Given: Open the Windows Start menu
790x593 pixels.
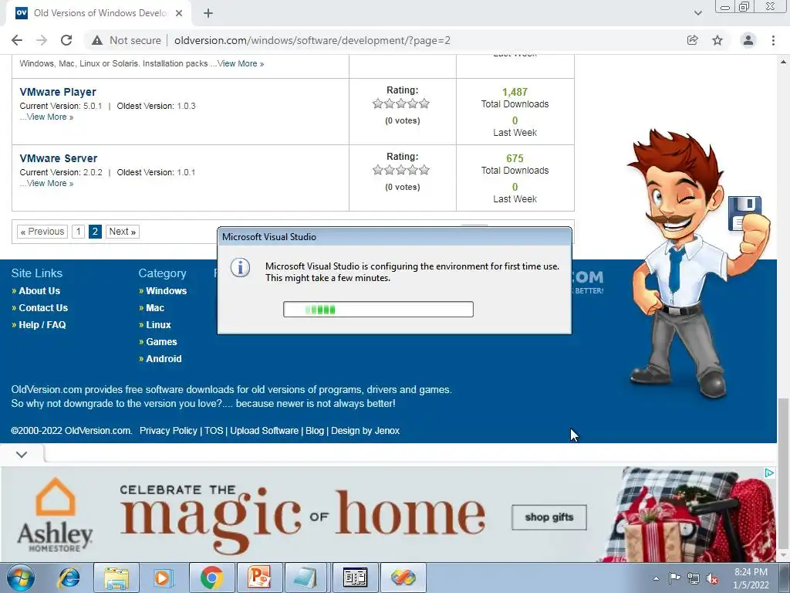Looking at the screenshot, I should click(20, 578).
